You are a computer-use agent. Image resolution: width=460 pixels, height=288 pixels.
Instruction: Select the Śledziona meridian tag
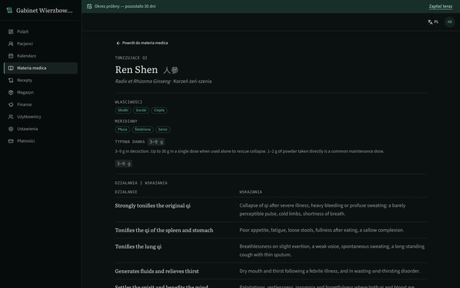click(x=142, y=129)
